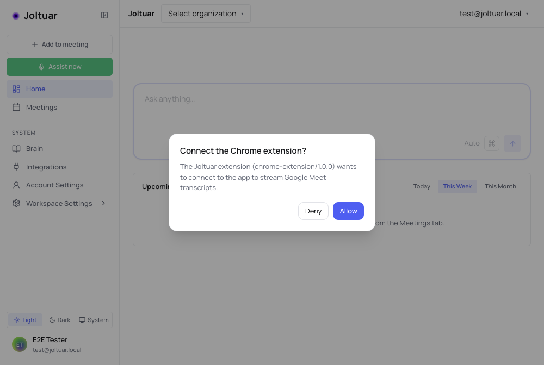The image size is (544, 365).
Task: Click the send arrow button
Action: [512, 143]
